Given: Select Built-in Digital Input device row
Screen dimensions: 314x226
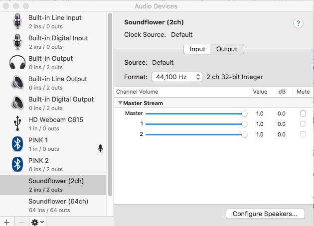Looking at the screenshot, I should click(x=53, y=42).
